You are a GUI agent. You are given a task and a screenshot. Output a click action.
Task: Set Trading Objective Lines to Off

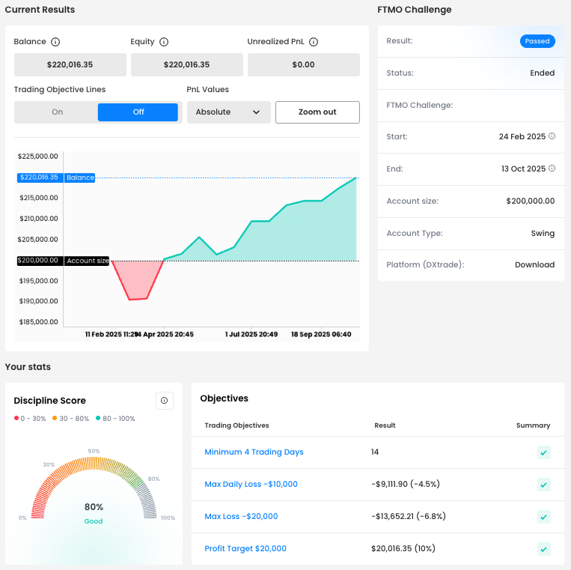(138, 112)
